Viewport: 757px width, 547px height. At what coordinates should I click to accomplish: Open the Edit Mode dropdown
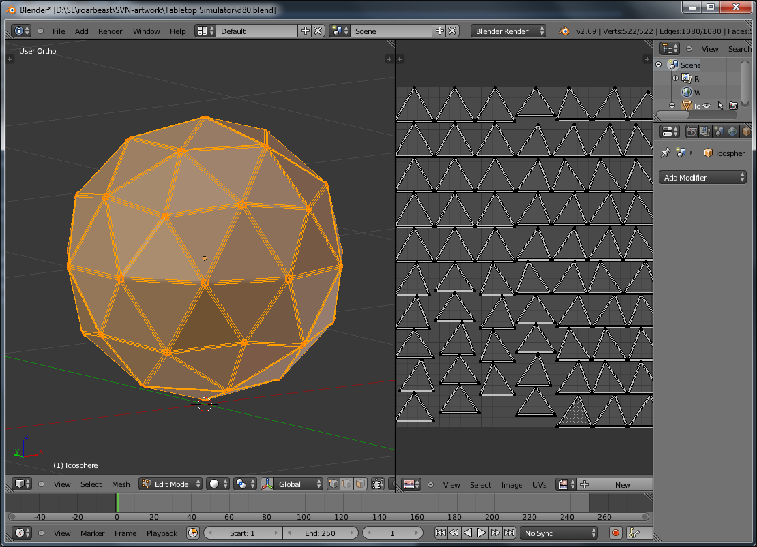click(x=170, y=484)
